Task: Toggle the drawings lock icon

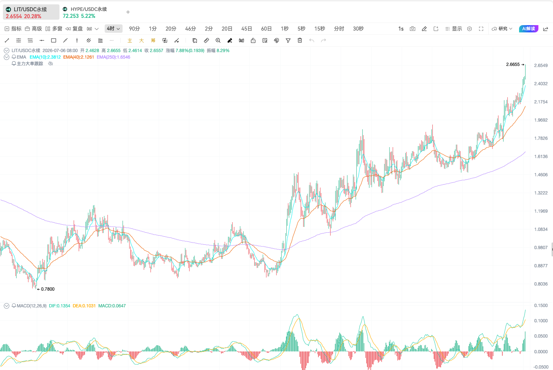Action: [253, 40]
